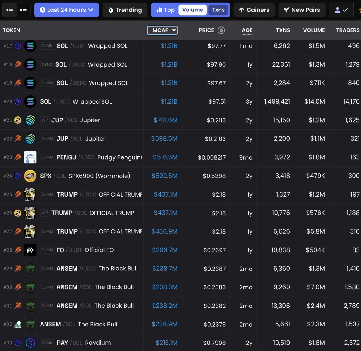Viewport: 361px width, 351px height.
Task: Click price $0.008217
Action: tap(212, 157)
